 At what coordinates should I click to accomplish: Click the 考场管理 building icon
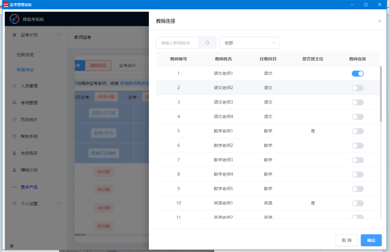[x=15, y=103]
